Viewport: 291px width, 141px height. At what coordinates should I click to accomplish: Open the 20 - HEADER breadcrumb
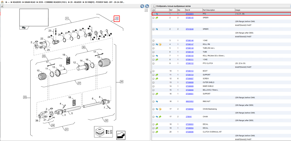click(x=76, y=2)
